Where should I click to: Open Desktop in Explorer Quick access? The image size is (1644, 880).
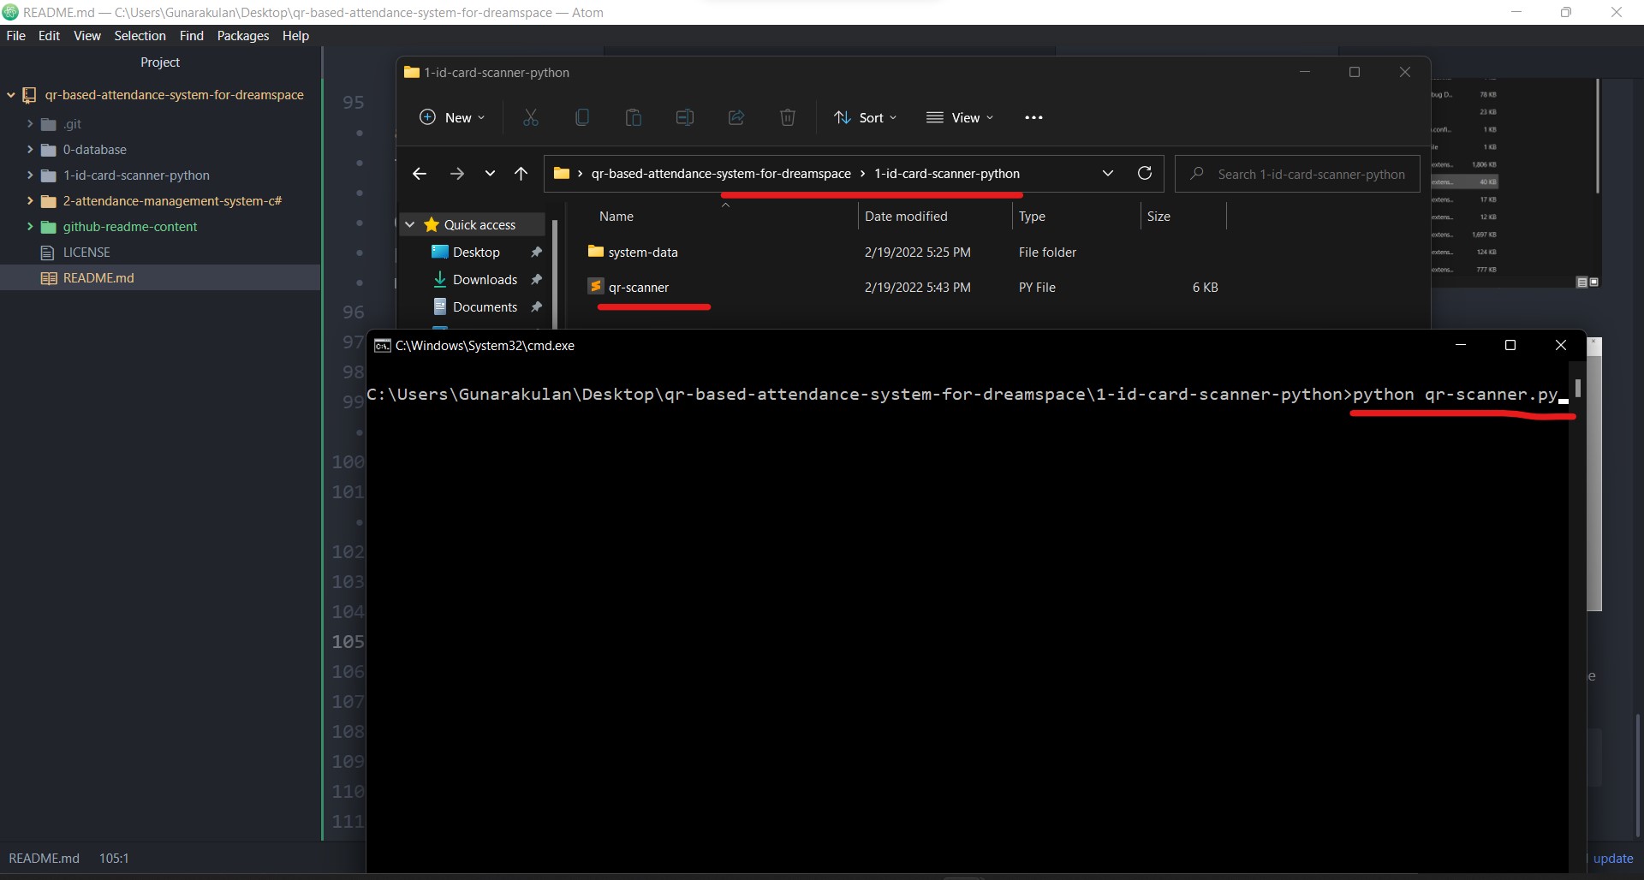click(x=476, y=252)
